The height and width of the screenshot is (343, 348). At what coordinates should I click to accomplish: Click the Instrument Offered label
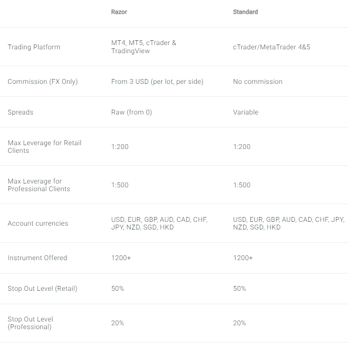point(37,258)
